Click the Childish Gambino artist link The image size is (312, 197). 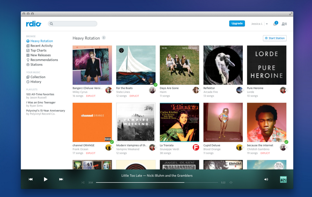[258, 149]
